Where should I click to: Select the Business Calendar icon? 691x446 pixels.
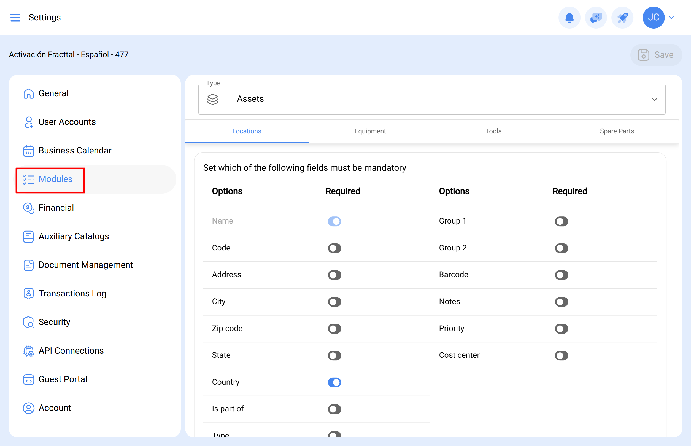[x=28, y=151]
